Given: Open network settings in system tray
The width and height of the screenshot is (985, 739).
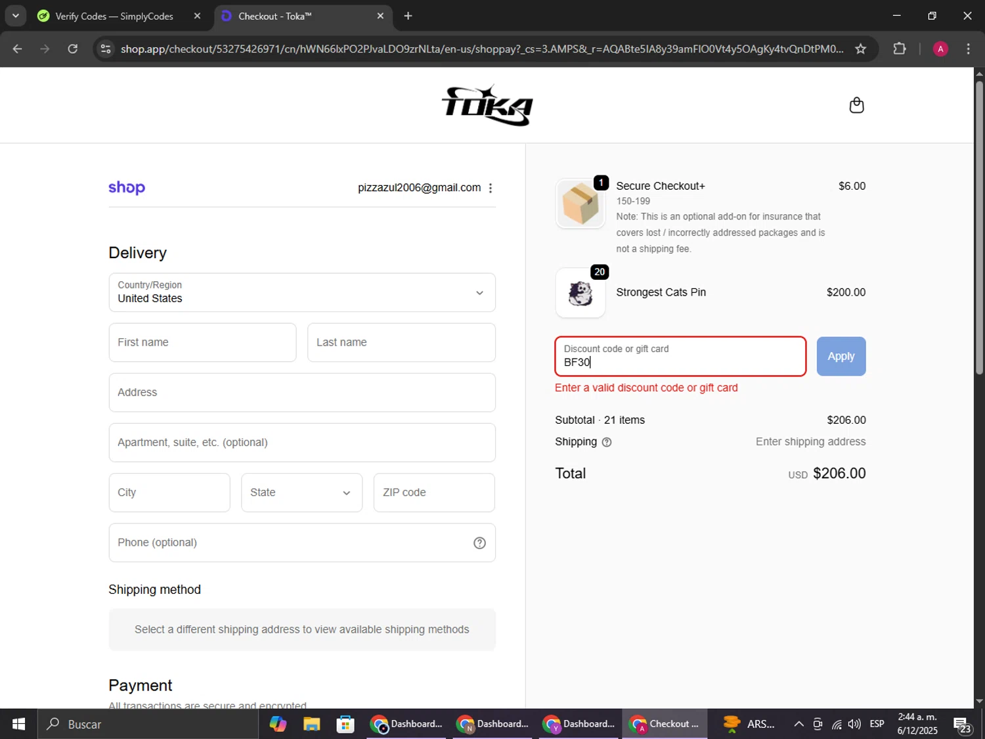Looking at the screenshot, I should click(837, 724).
